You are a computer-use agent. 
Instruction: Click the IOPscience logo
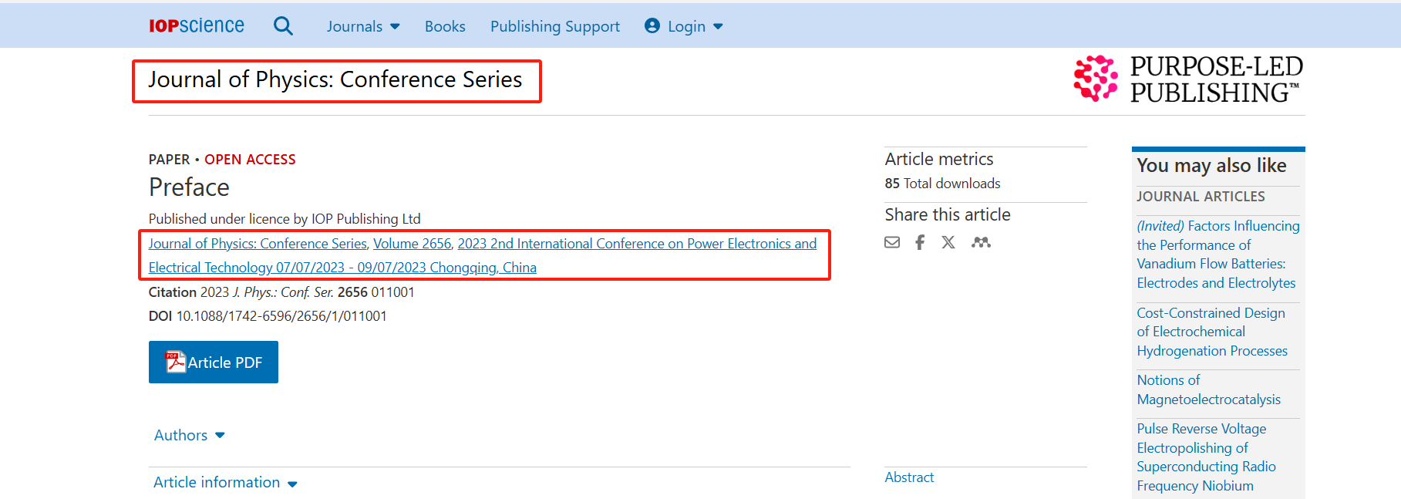(x=197, y=25)
